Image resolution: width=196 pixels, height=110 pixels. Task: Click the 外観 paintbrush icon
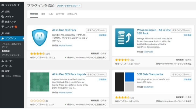point(3,33)
